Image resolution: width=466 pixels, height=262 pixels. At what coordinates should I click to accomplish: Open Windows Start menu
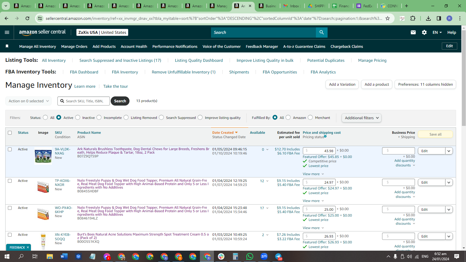pos(7,256)
